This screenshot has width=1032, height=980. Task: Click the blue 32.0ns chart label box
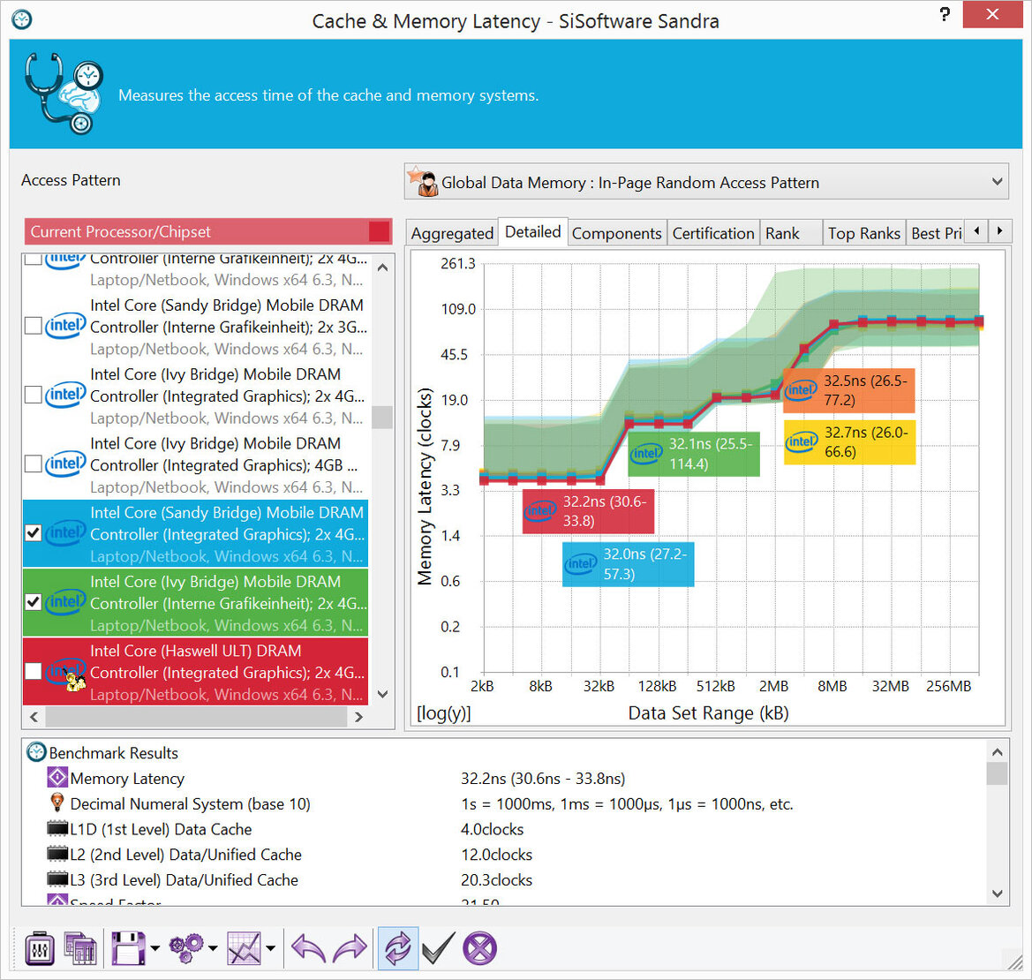pyautogui.click(x=628, y=564)
